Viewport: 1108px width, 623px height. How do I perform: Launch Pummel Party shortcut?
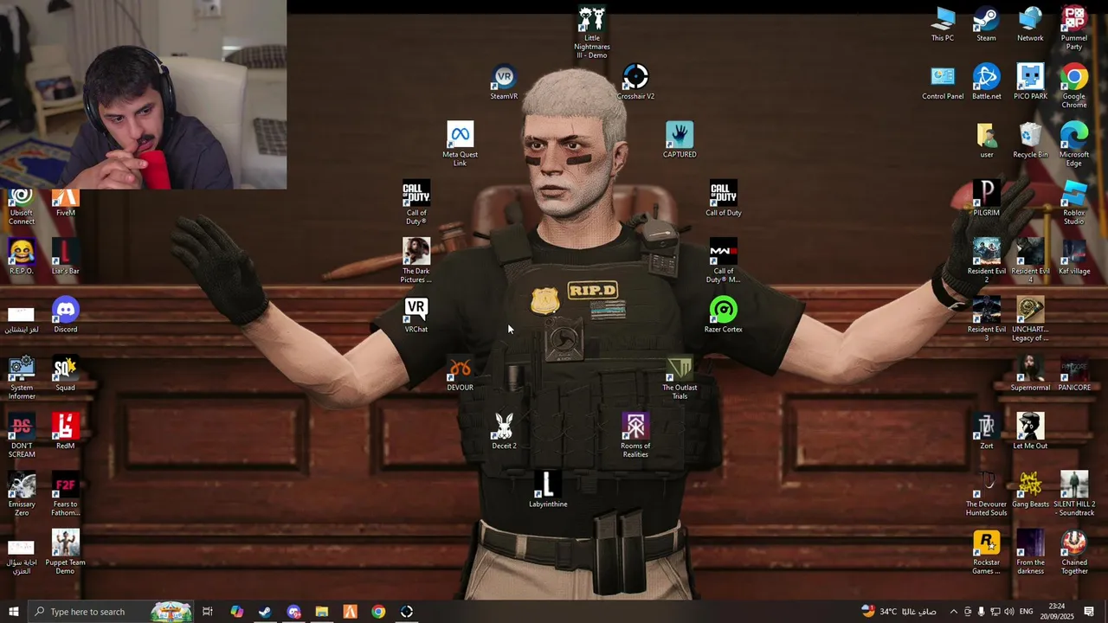tap(1074, 29)
